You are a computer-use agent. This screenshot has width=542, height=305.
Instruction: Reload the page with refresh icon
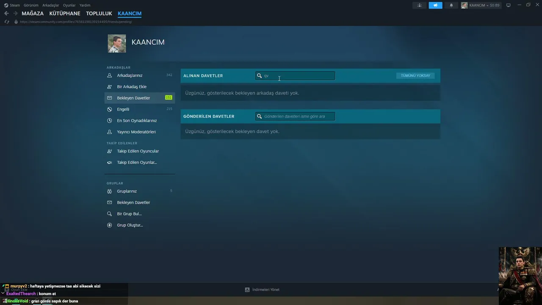(6, 22)
